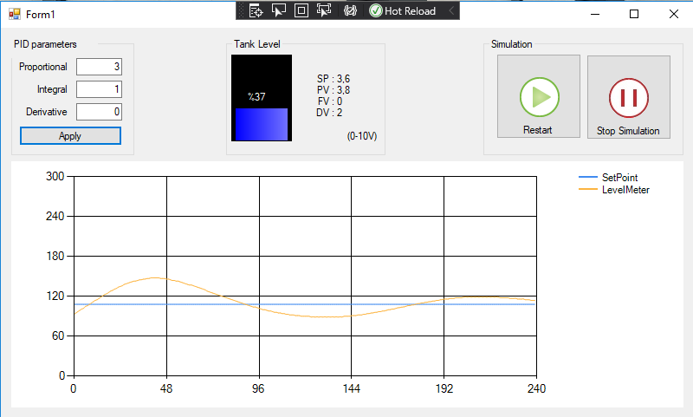
Task: Click the Form1 window icon
Action: (x=15, y=14)
